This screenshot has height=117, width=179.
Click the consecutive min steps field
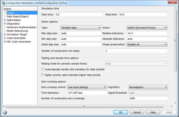[x=136, y=51]
